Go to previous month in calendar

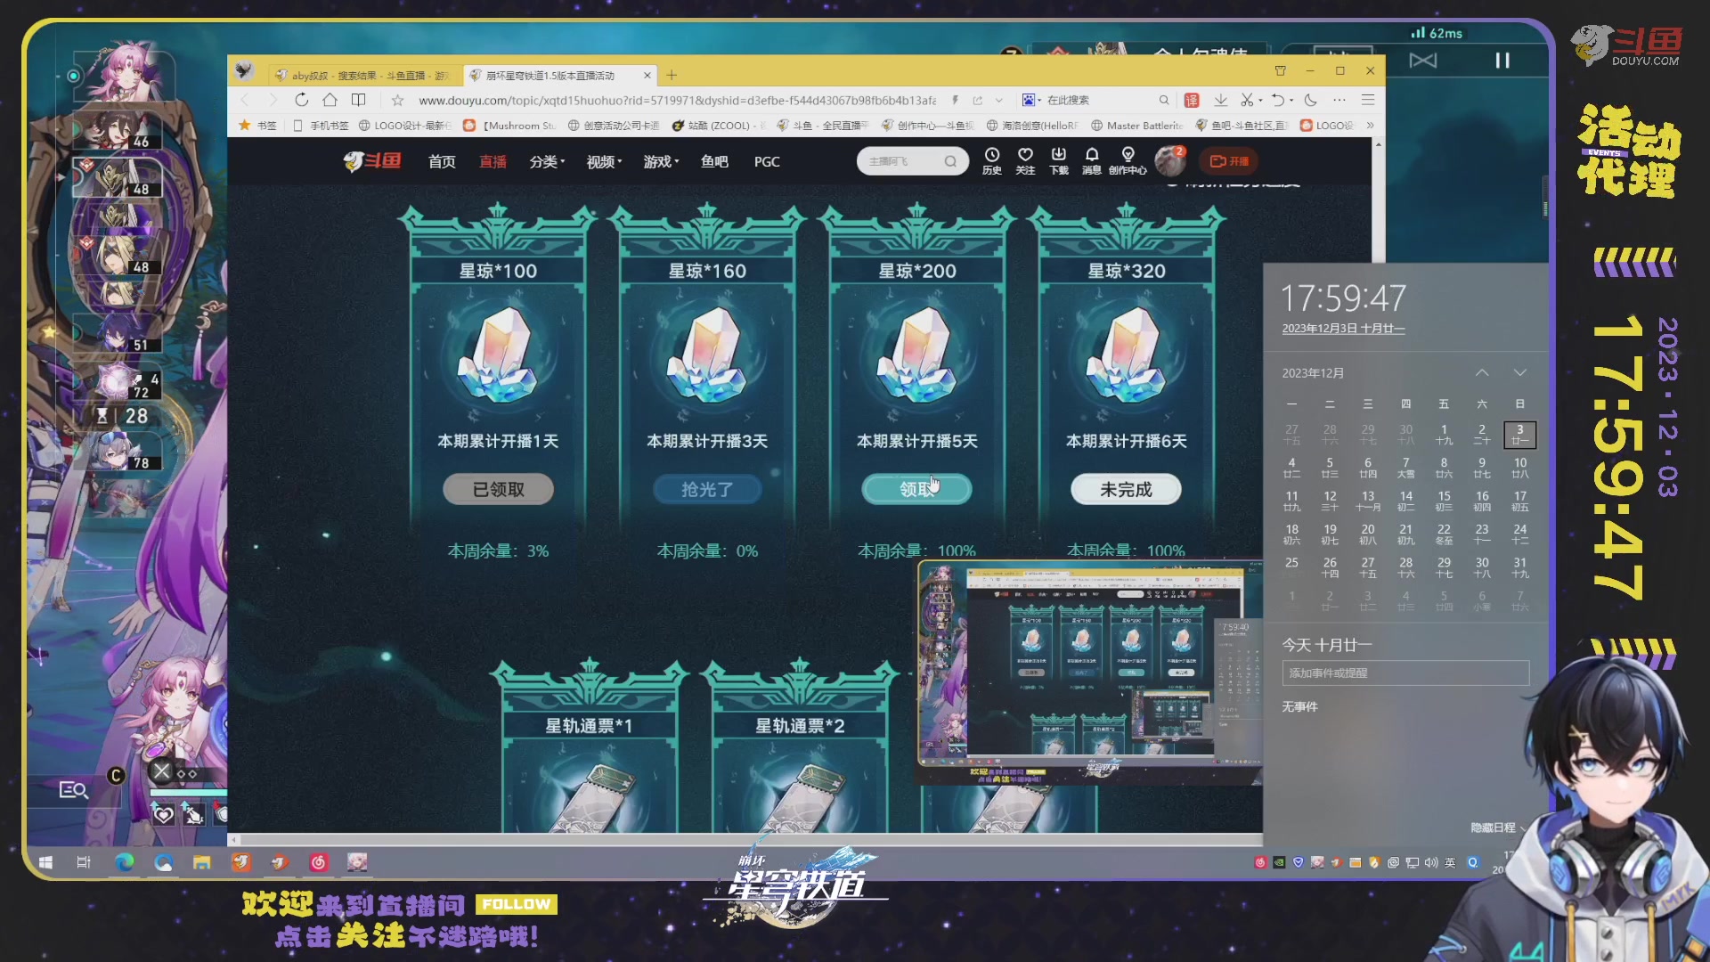1482,373
